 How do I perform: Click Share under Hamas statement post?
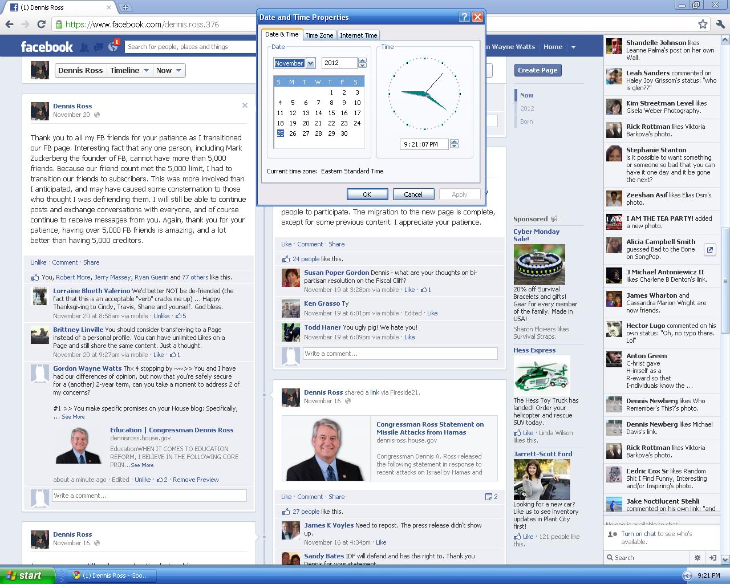point(336,497)
